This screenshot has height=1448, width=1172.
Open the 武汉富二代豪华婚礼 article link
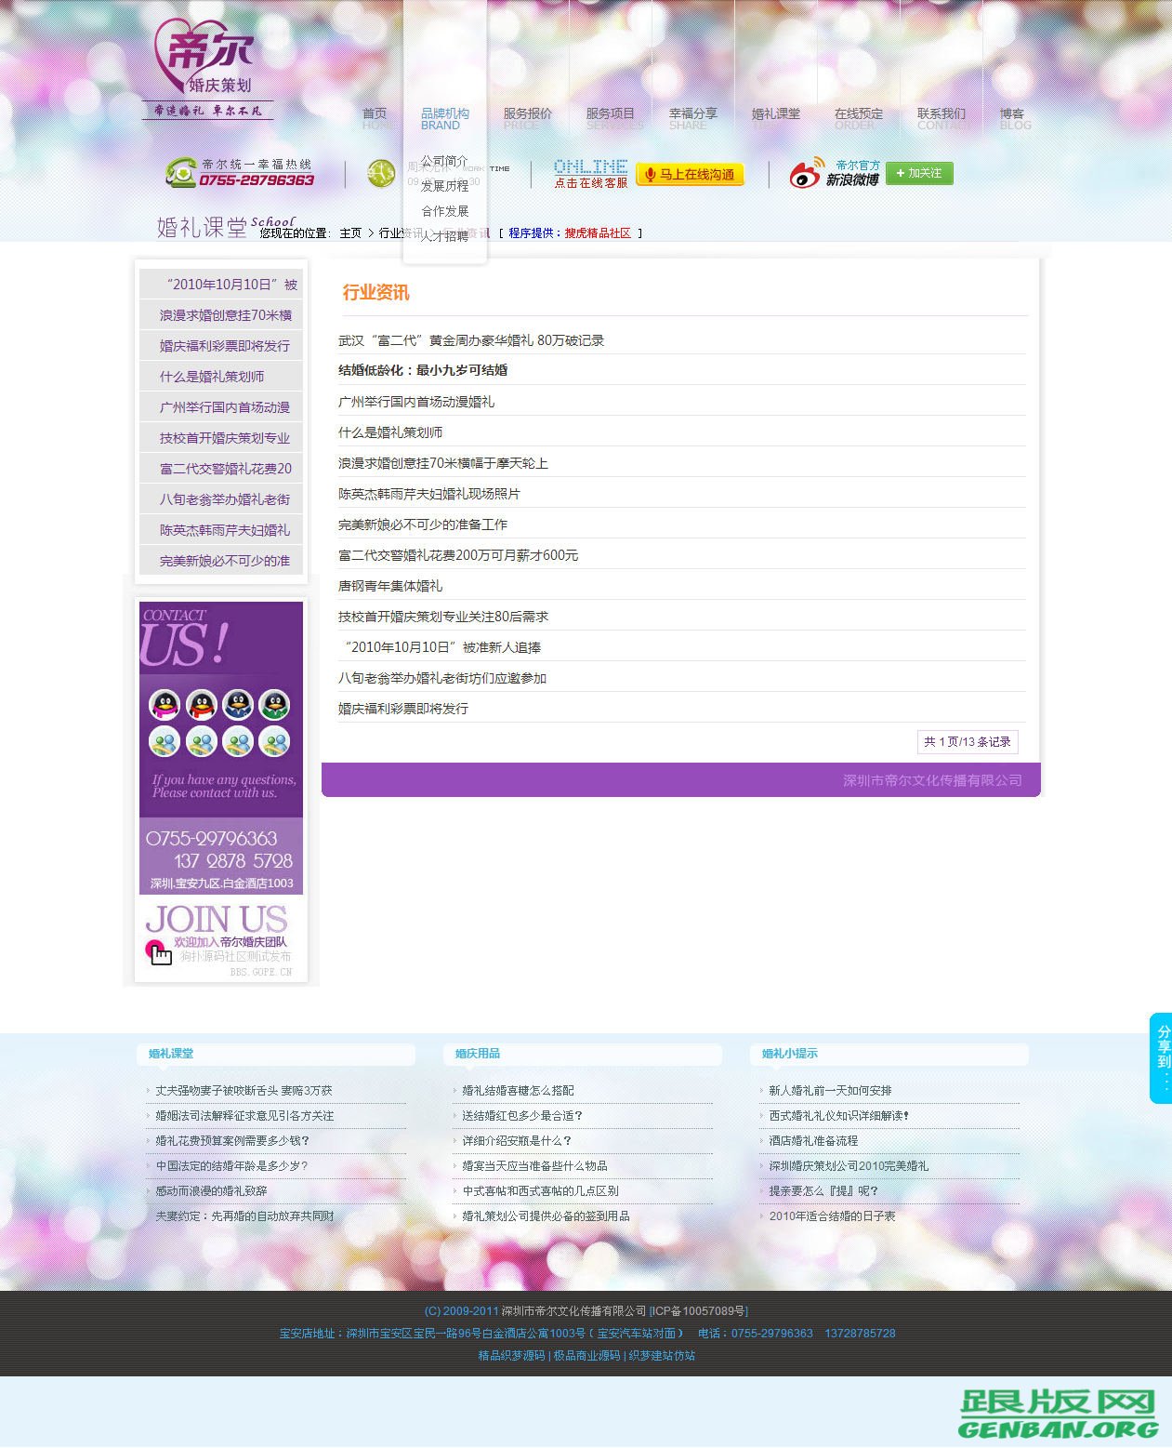(469, 340)
